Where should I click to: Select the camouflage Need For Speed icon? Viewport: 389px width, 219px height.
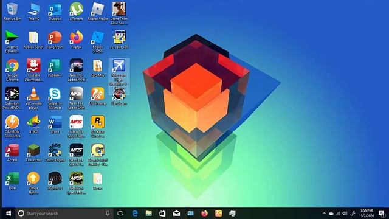[76, 183]
